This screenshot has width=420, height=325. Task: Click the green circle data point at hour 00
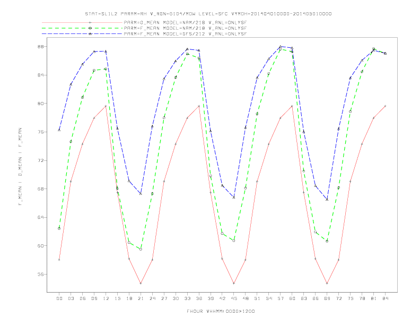tap(59, 228)
